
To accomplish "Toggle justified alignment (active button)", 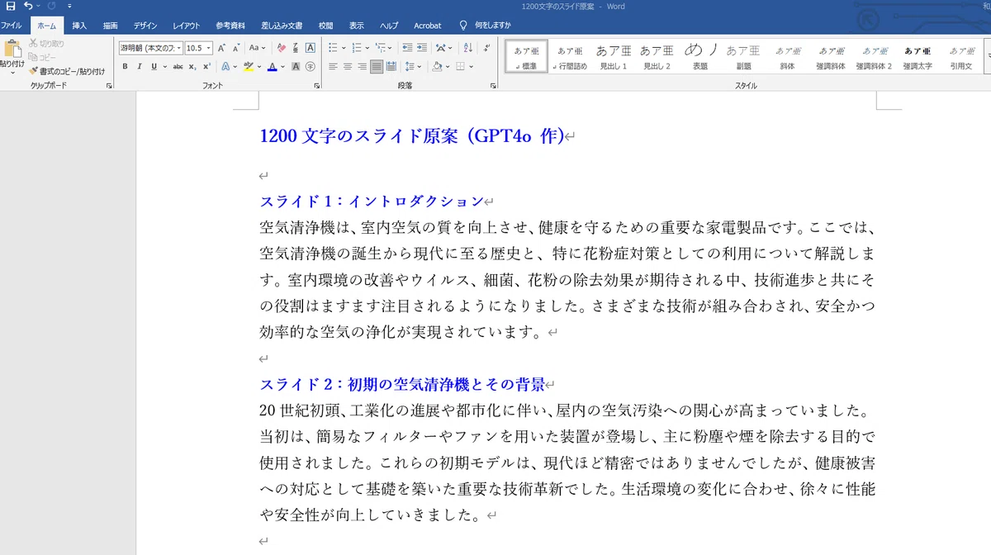I will 377,66.
